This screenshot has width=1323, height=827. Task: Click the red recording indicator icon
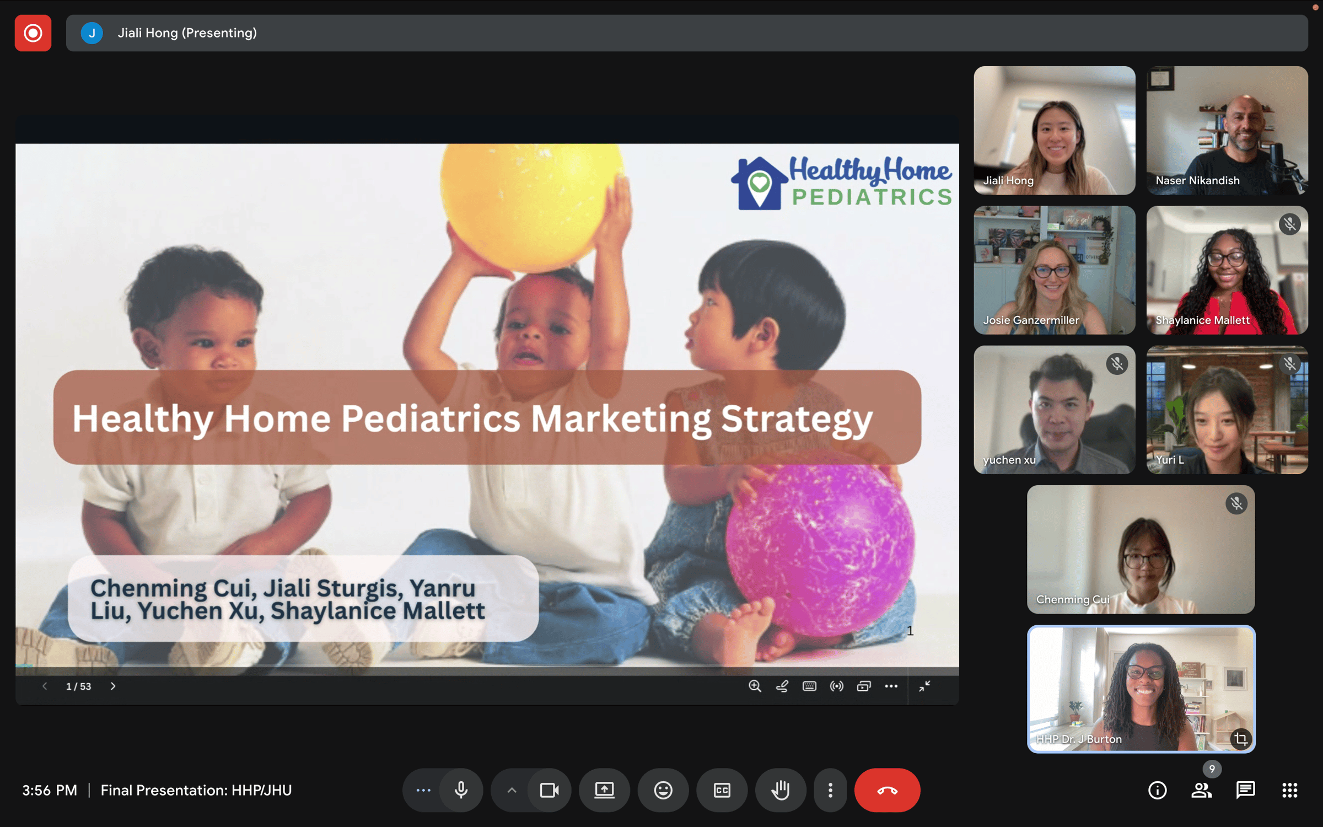(33, 33)
